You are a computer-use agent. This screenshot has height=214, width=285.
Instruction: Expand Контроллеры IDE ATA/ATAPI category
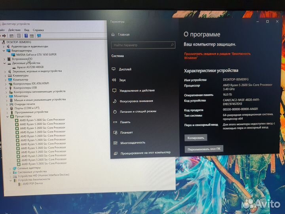(x=6, y=84)
